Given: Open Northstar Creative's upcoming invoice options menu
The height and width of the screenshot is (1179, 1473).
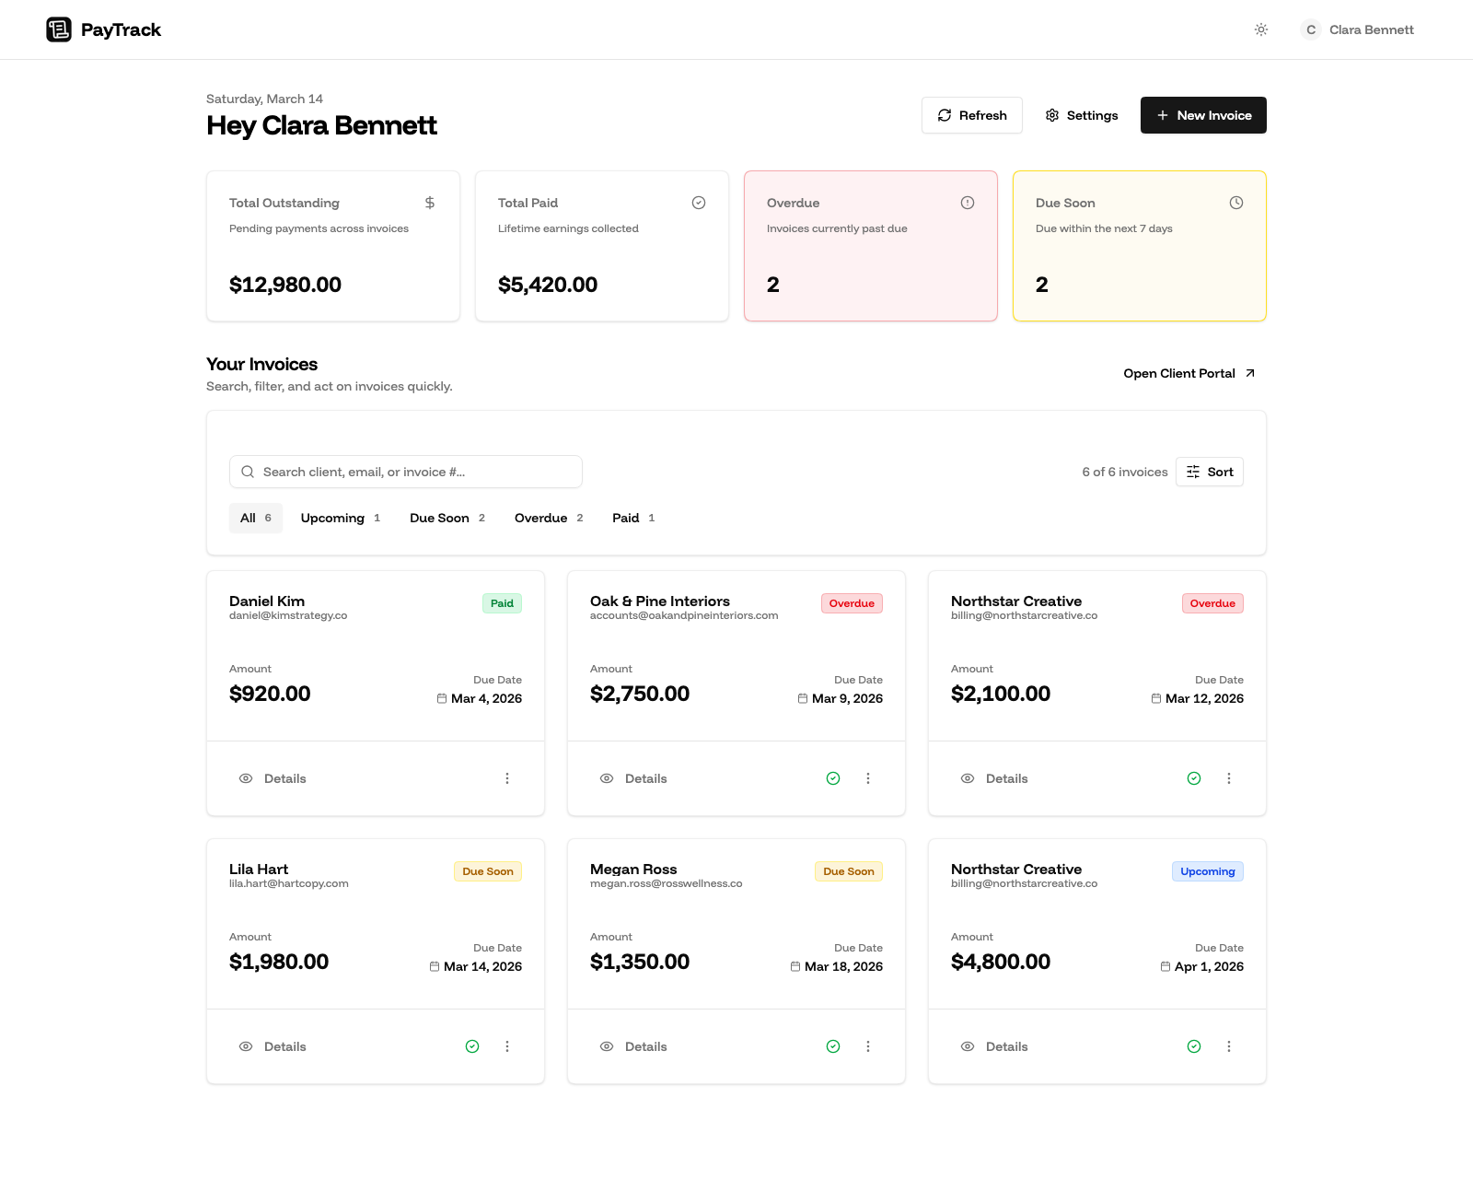Looking at the screenshot, I should coord(1229,1046).
